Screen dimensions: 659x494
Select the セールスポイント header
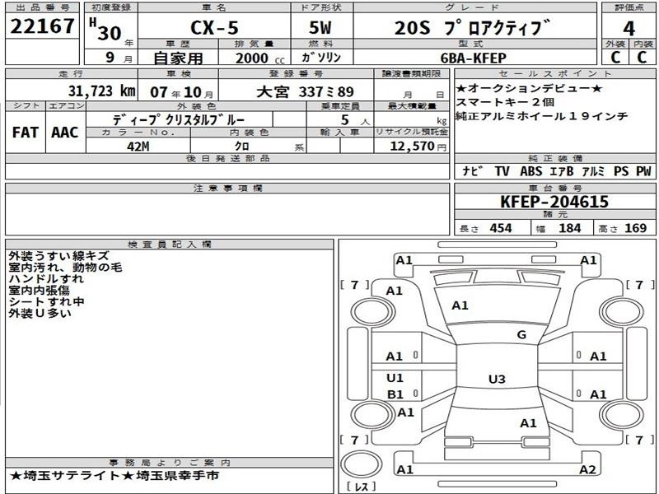click(554, 73)
